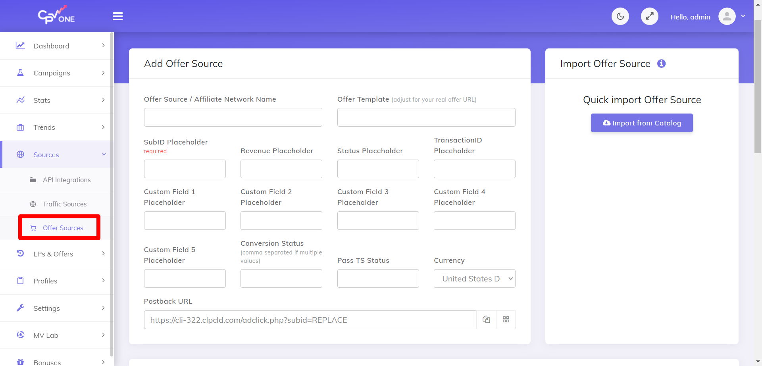Click Import from Catalog button
Screen dimensions: 762x366
pyautogui.click(x=641, y=123)
